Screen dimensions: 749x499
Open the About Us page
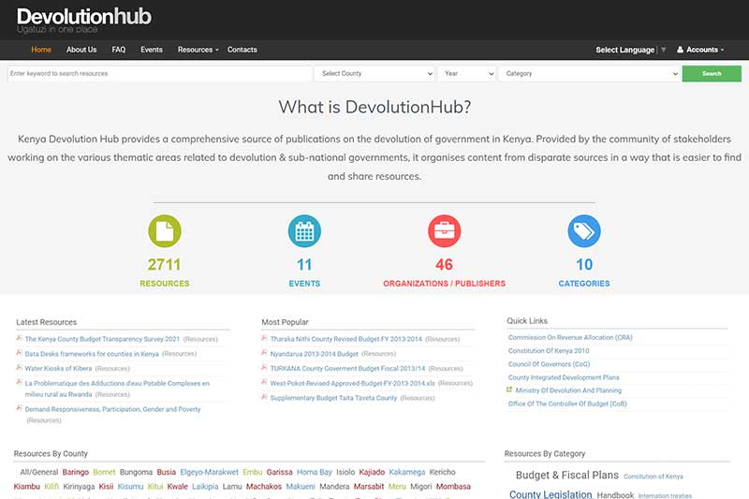tap(81, 50)
